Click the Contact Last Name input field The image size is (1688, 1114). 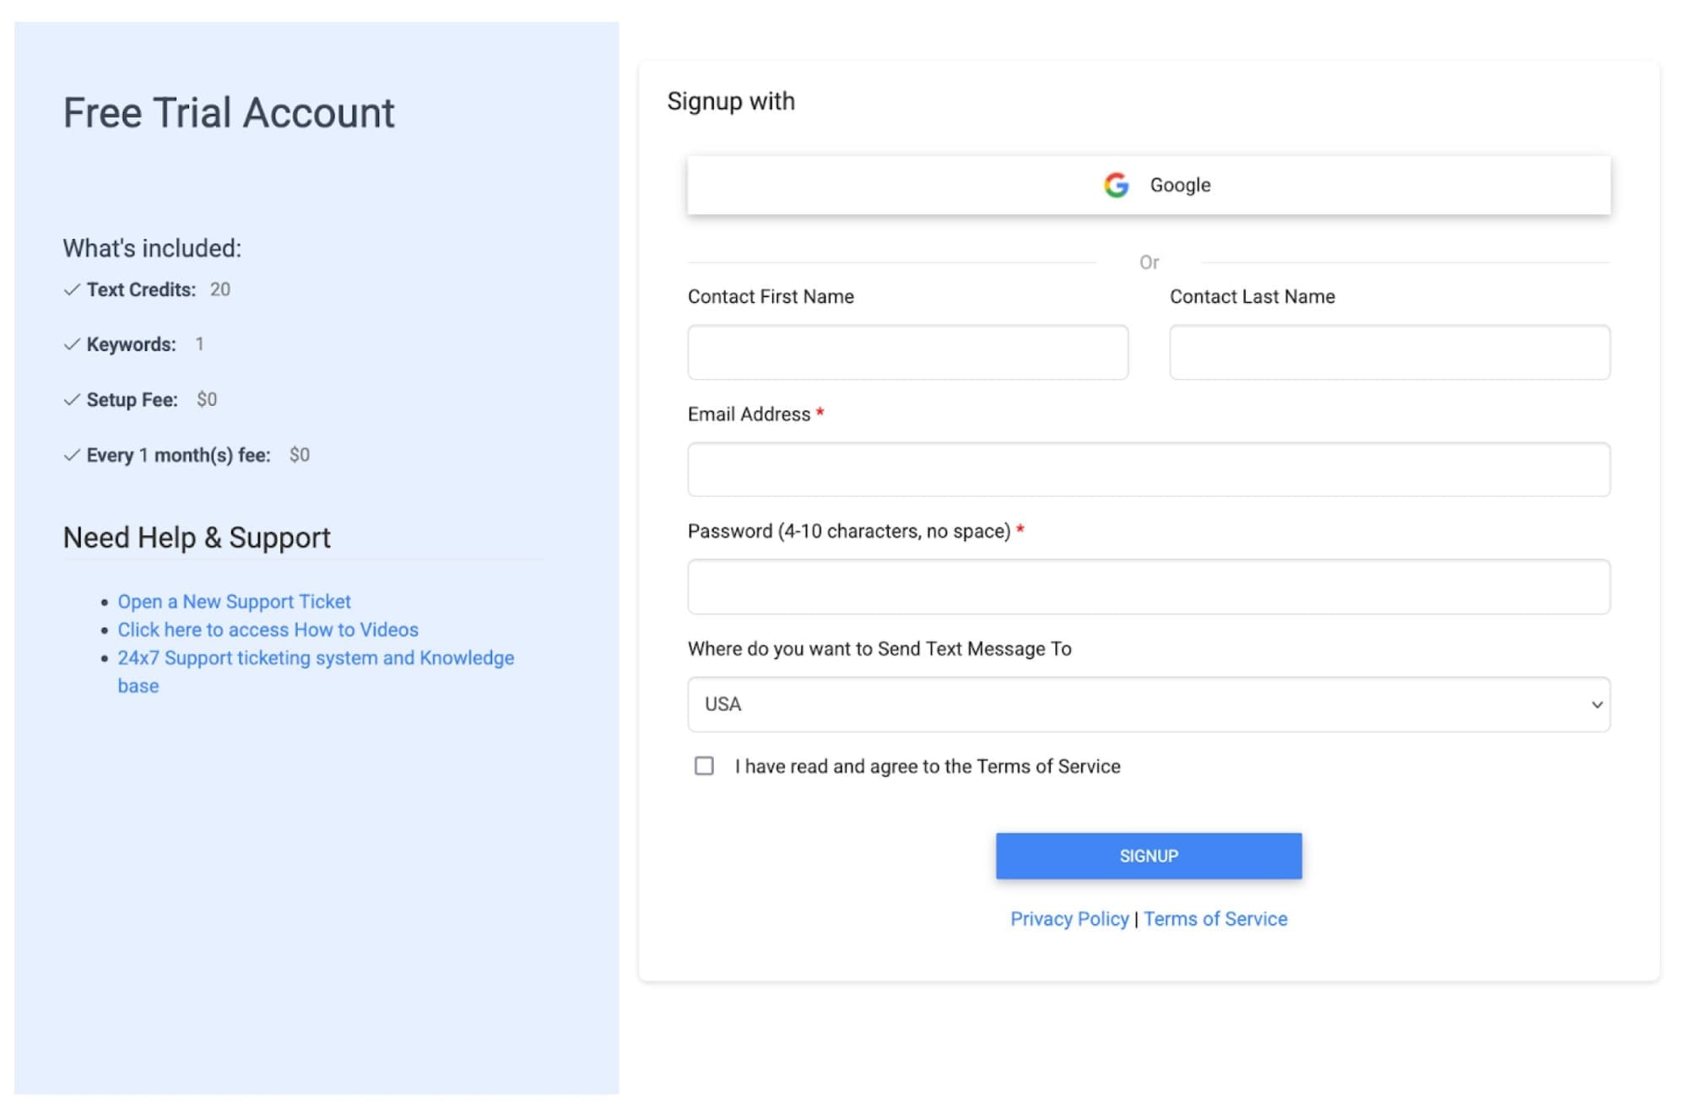(x=1388, y=351)
